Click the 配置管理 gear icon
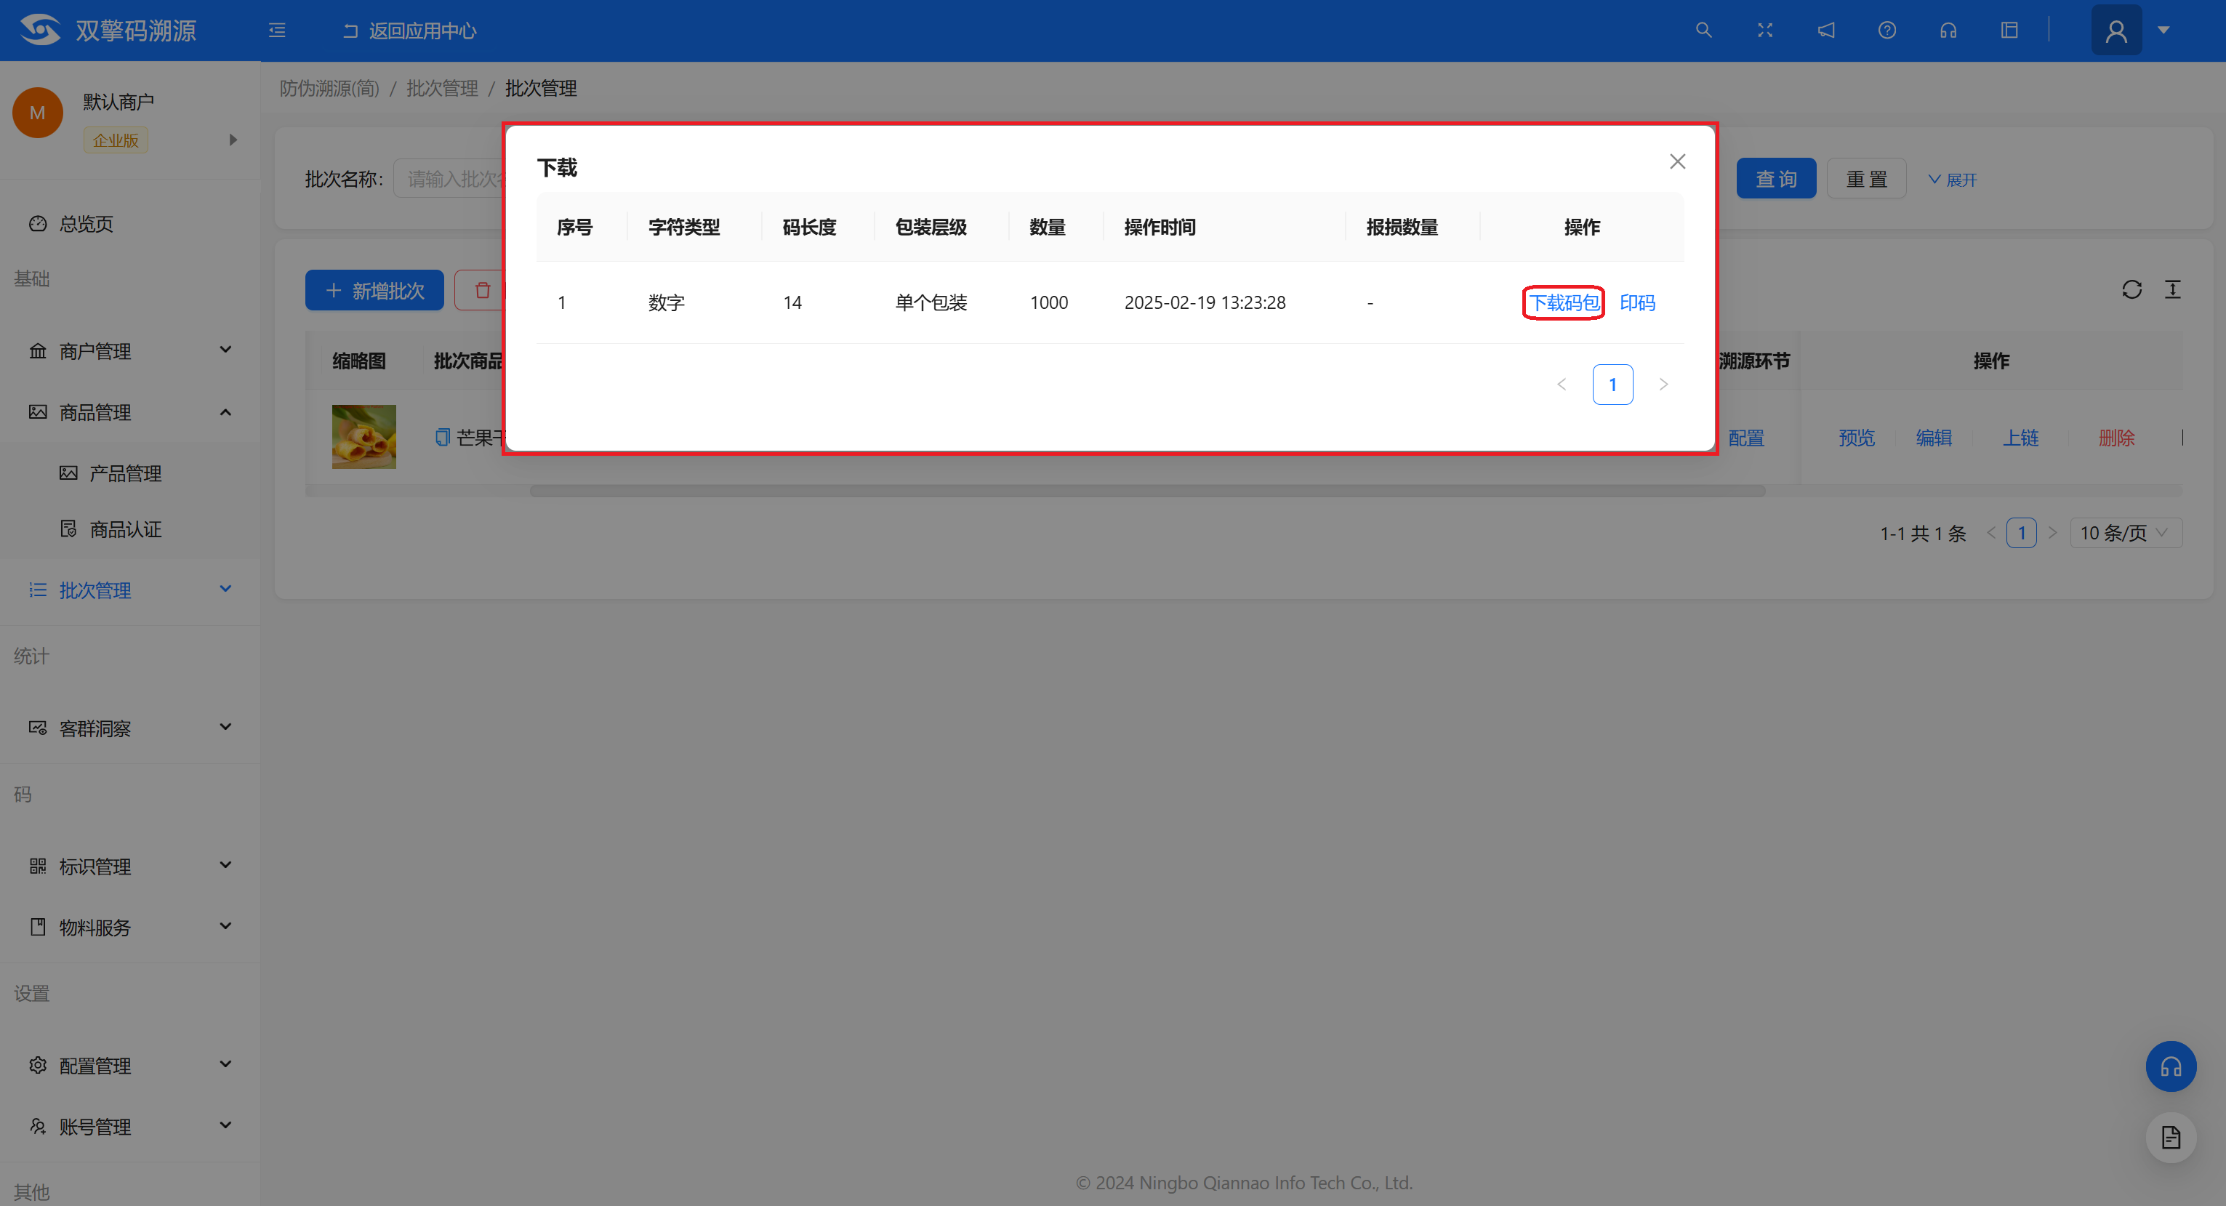The width and height of the screenshot is (2226, 1206). [38, 1065]
